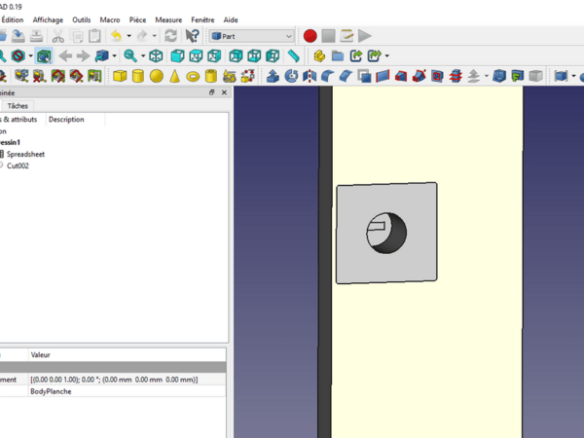Create a sphere primitive
Image resolution: width=584 pixels, height=438 pixels.
157,76
